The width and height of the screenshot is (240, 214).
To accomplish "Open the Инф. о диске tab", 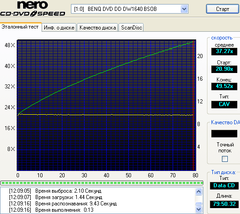I will click(59, 28).
